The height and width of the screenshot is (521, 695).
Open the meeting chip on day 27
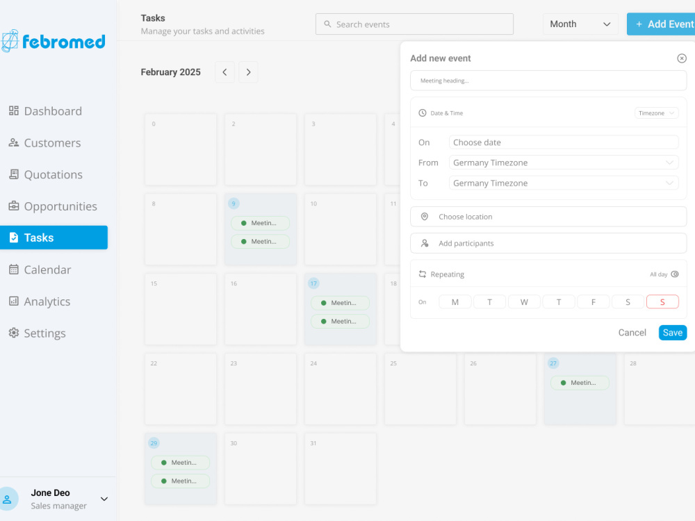580,383
